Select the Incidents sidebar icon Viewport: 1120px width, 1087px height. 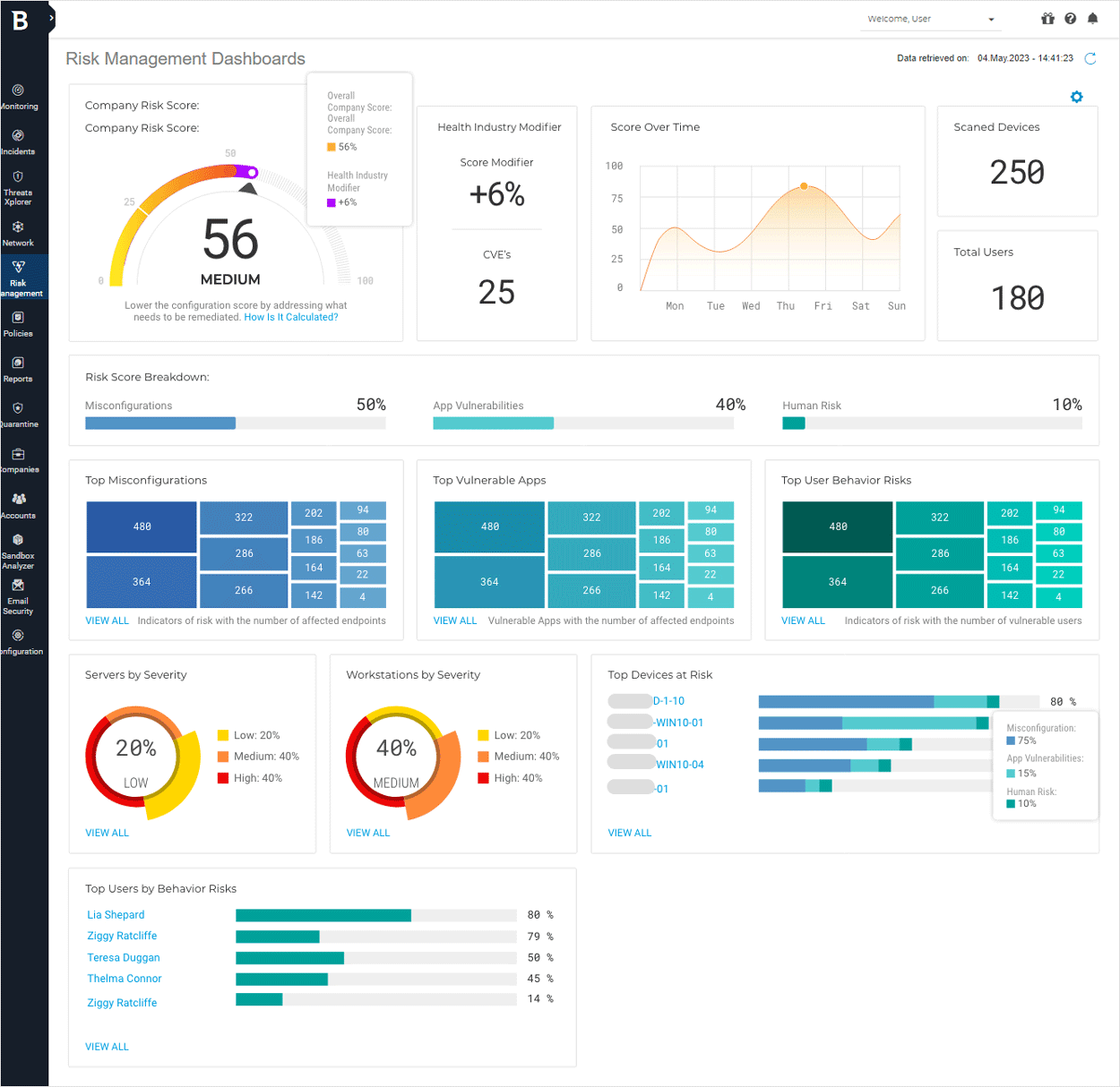[x=18, y=141]
